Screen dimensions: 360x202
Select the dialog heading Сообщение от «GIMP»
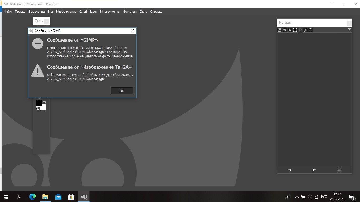pyautogui.click(x=72, y=40)
